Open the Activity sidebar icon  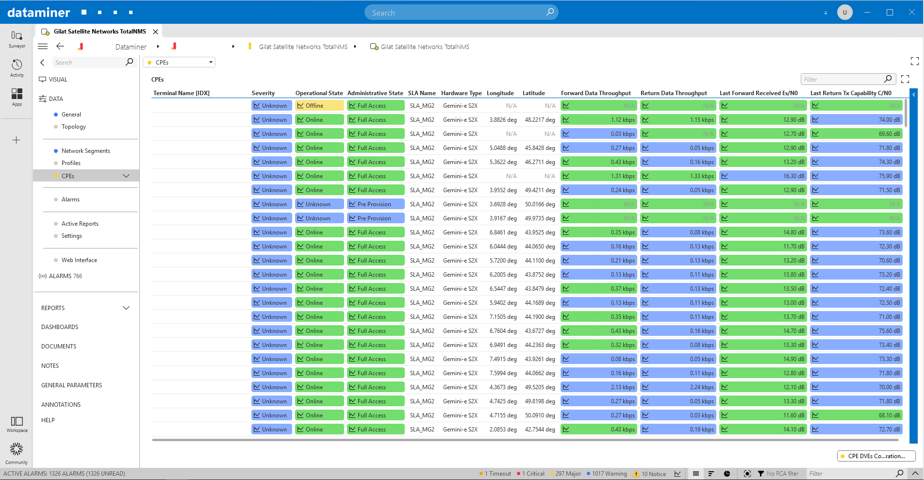click(x=16, y=68)
